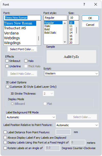Click the font style scroll down arrow
The image size is (102, 156).
coord(65,42)
